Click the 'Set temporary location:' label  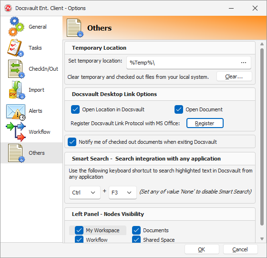click(95, 61)
